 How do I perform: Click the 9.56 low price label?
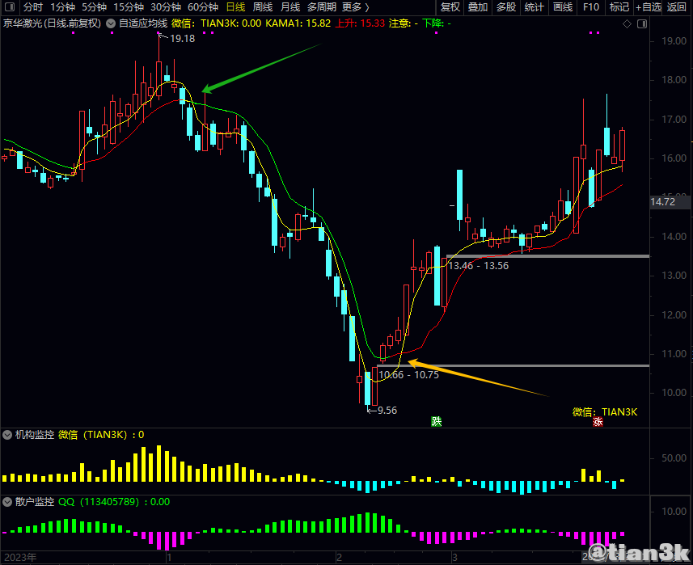pos(387,411)
